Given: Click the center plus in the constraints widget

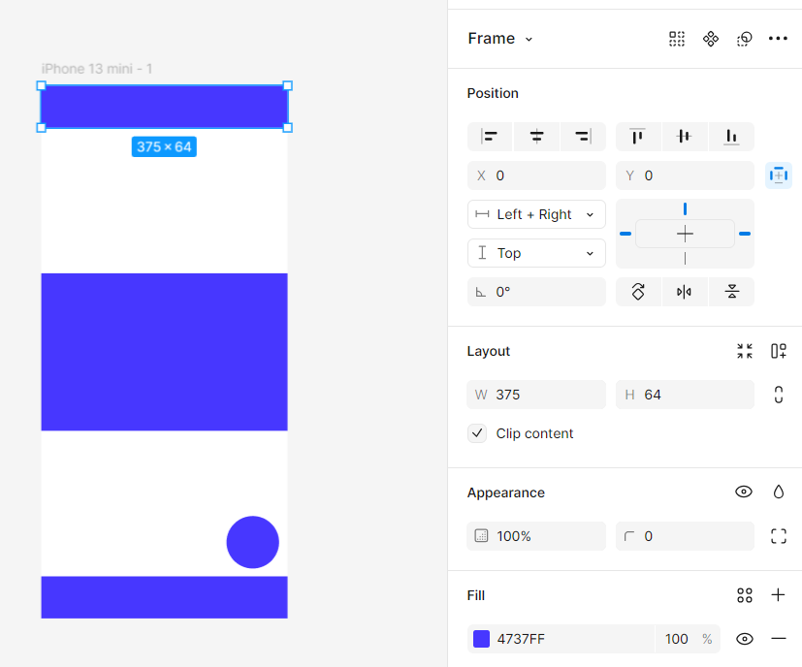Looking at the screenshot, I should pos(685,234).
